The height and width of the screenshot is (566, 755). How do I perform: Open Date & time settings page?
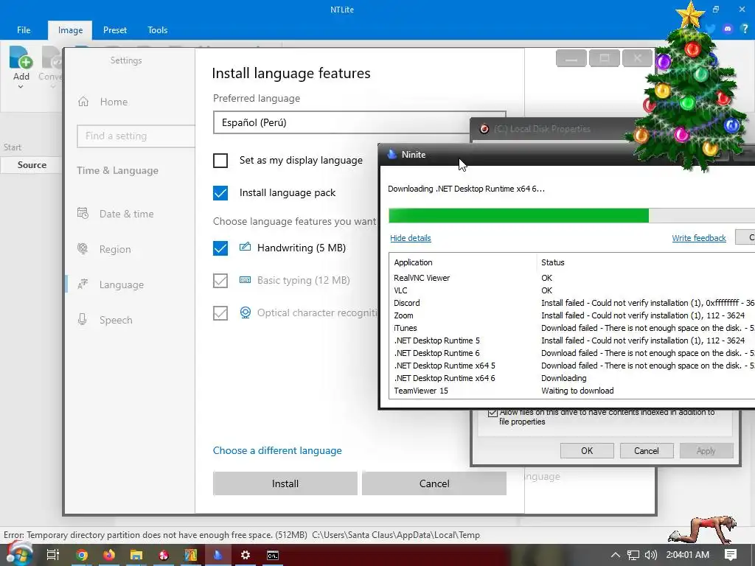127,214
